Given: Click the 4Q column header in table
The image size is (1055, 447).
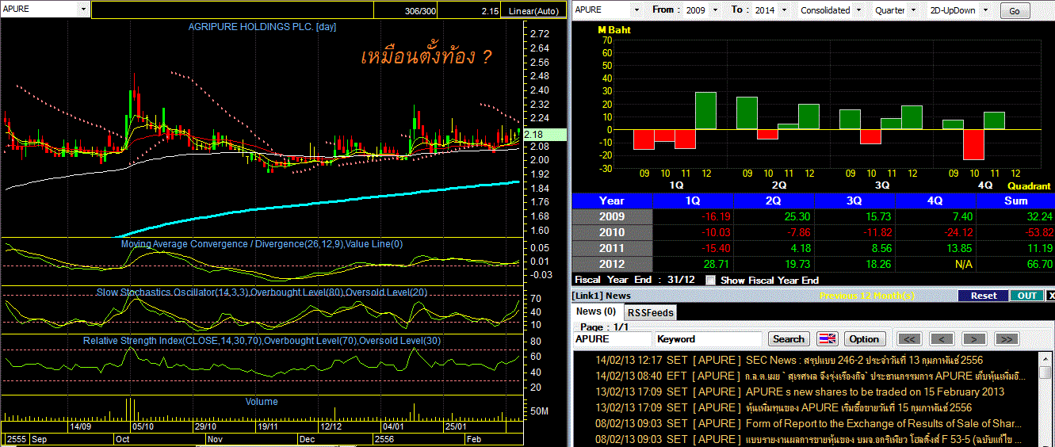Looking at the screenshot, I should point(935,201).
